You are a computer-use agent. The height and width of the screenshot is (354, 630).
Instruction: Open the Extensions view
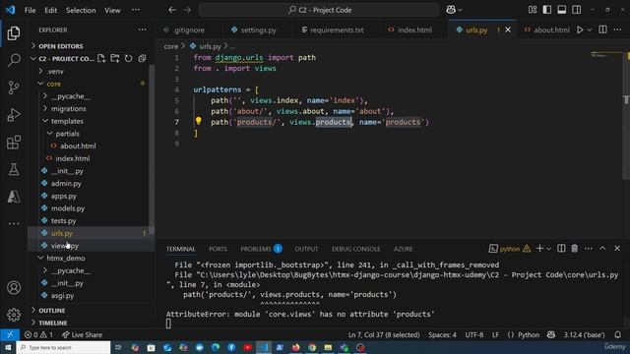click(x=14, y=142)
